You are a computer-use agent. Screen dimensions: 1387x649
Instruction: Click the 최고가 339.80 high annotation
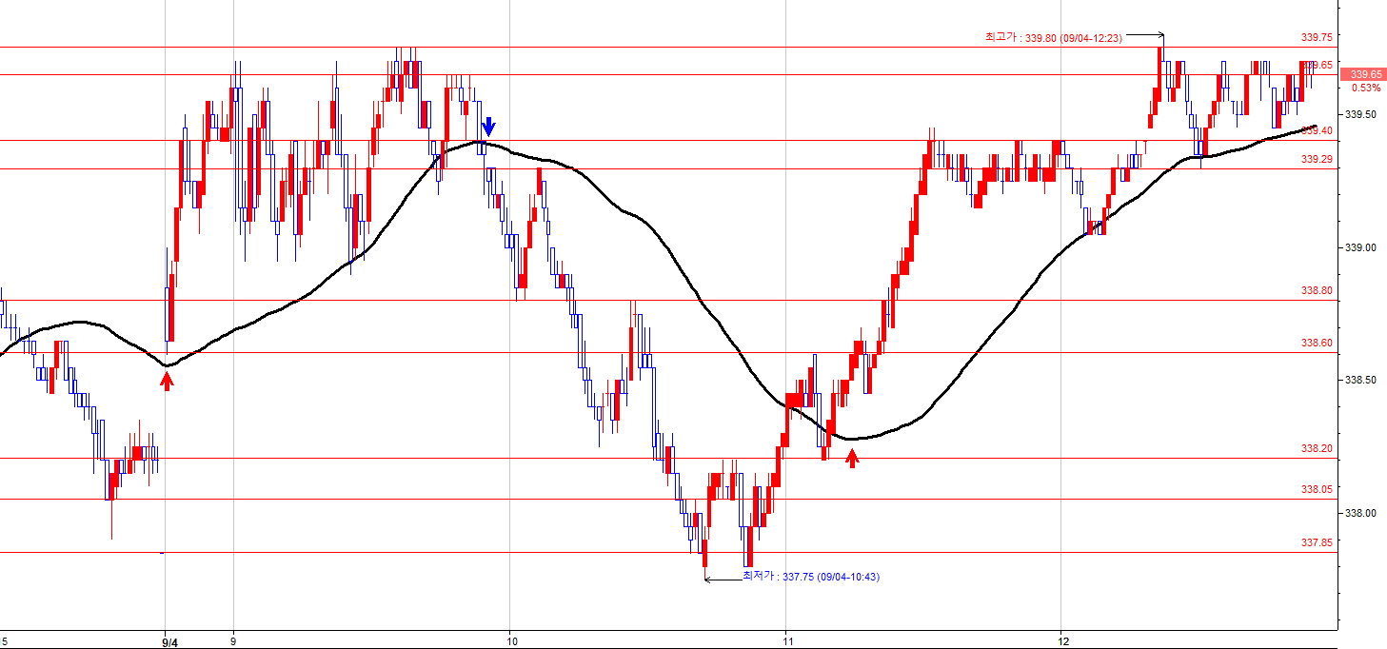(x=1053, y=38)
